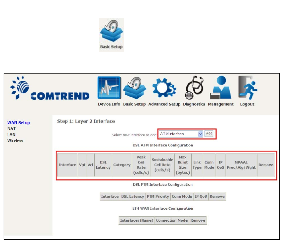
Task: Click the Vci column header
Action: (x=90, y=165)
